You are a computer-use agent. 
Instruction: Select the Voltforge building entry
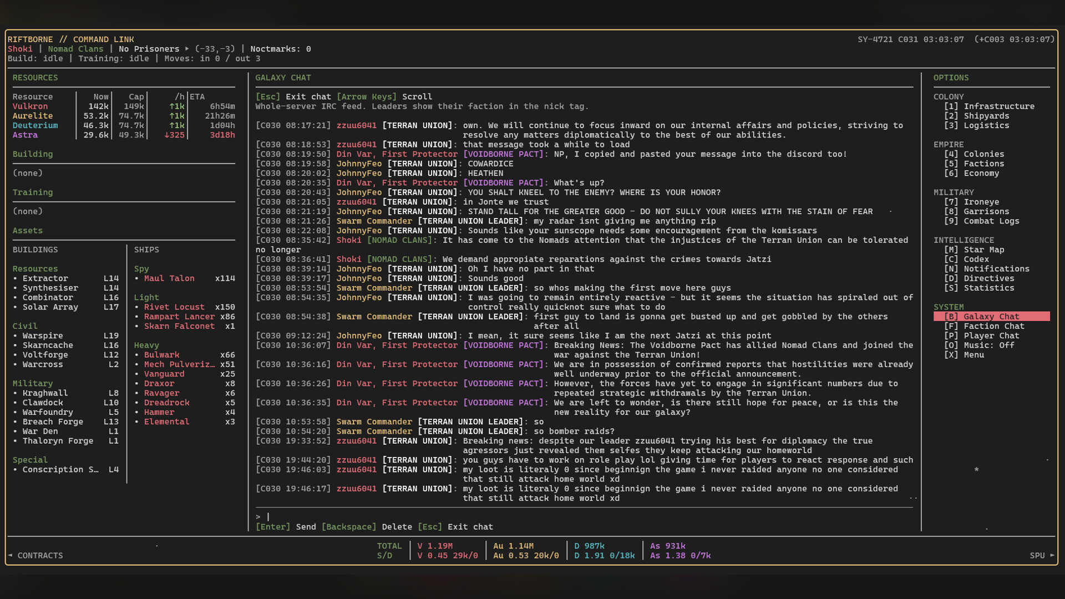click(66, 355)
